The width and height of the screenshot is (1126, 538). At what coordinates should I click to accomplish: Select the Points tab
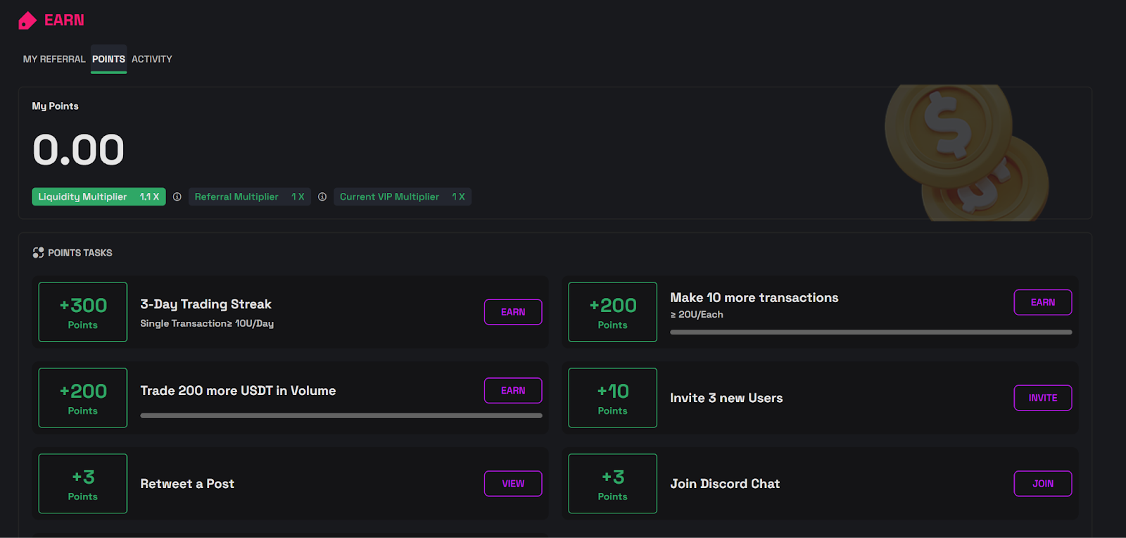pyautogui.click(x=108, y=59)
